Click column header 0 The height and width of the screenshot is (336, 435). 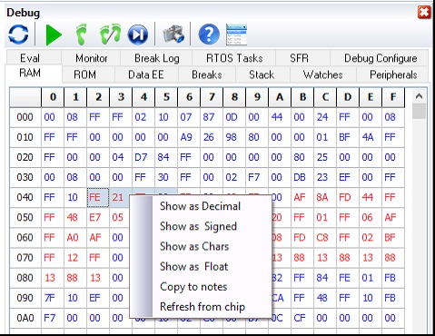pyautogui.click(x=53, y=97)
